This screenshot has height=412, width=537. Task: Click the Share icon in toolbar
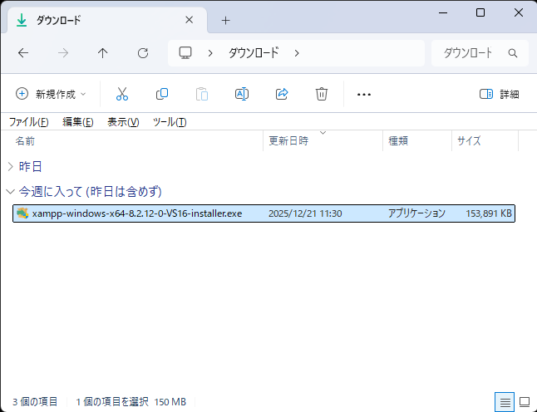point(282,94)
